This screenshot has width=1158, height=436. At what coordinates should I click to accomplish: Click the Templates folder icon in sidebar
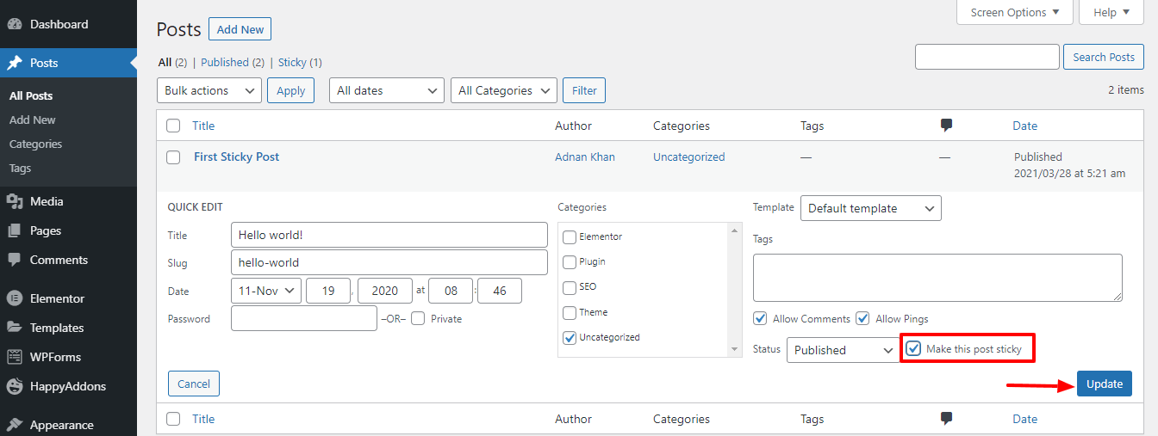tap(15, 328)
